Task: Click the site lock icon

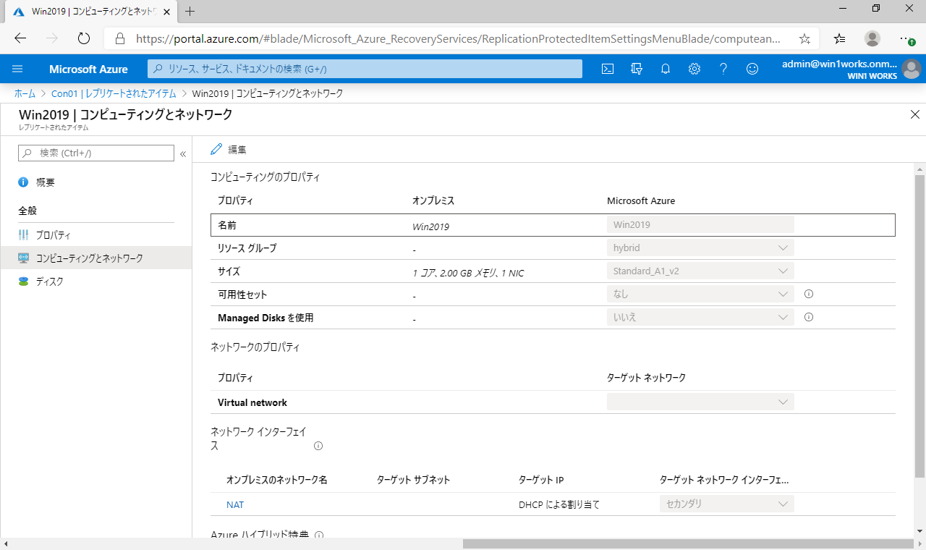Action: (x=121, y=38)
